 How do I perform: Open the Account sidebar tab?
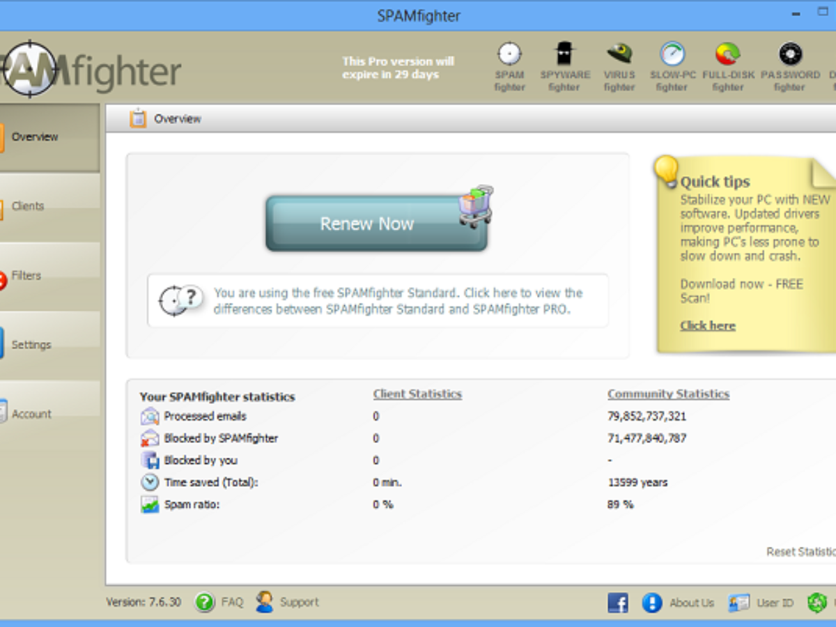click(x=49, y=414)
